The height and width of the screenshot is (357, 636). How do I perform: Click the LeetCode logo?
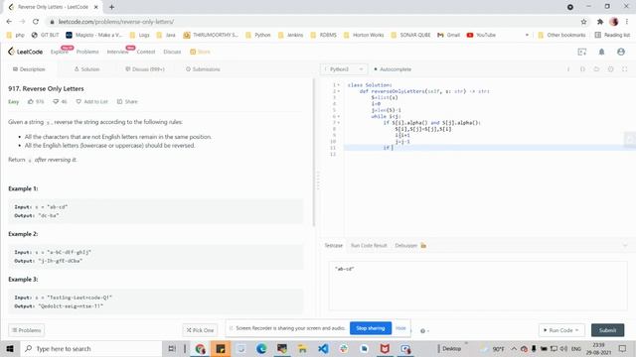25,52
